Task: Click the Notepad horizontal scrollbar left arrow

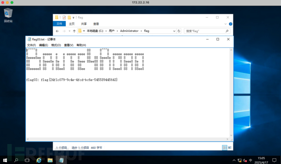Action: click(x=28, y=139)
